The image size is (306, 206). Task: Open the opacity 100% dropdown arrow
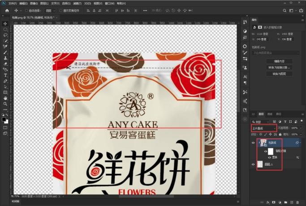pyautogui.click(x=301, y=128)
